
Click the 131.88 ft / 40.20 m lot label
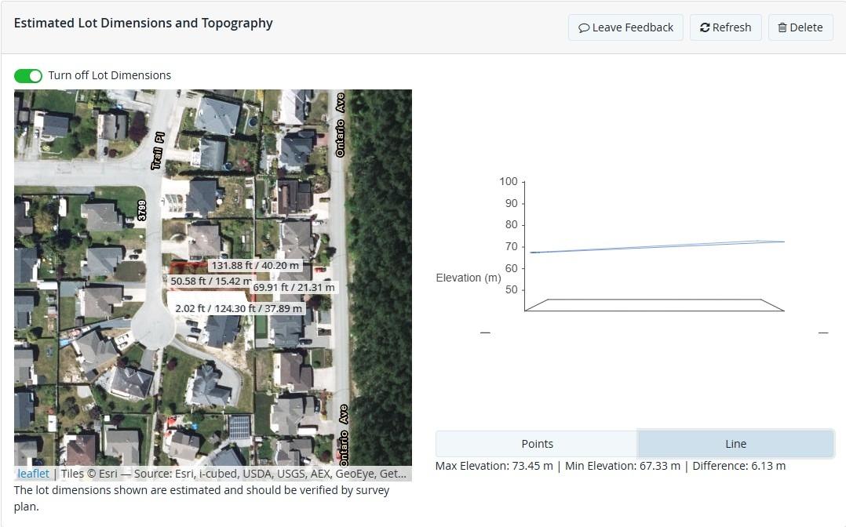tap(255, 265)
